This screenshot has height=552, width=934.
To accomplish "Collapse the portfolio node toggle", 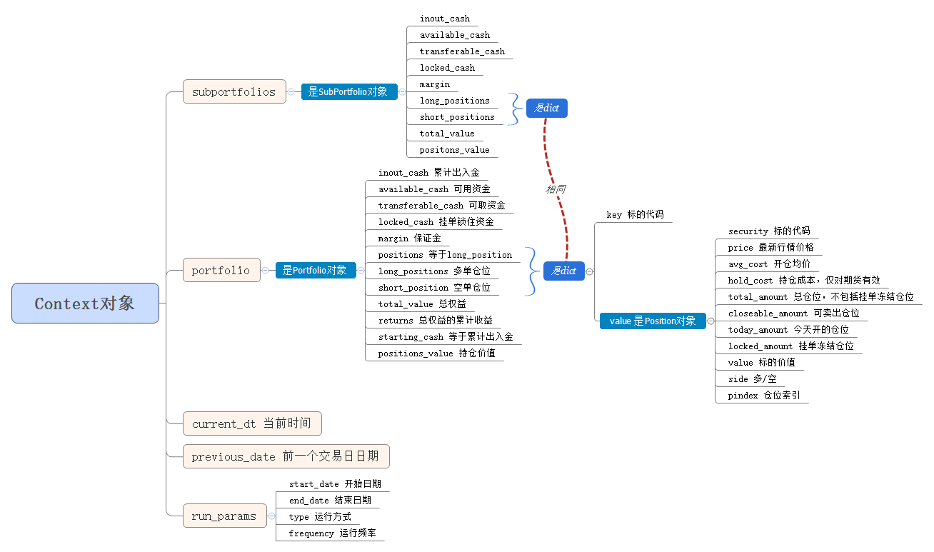I will [x=265, y=270].
